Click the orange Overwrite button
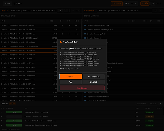This screenshot has height=131, width=164. pos(71,77)
